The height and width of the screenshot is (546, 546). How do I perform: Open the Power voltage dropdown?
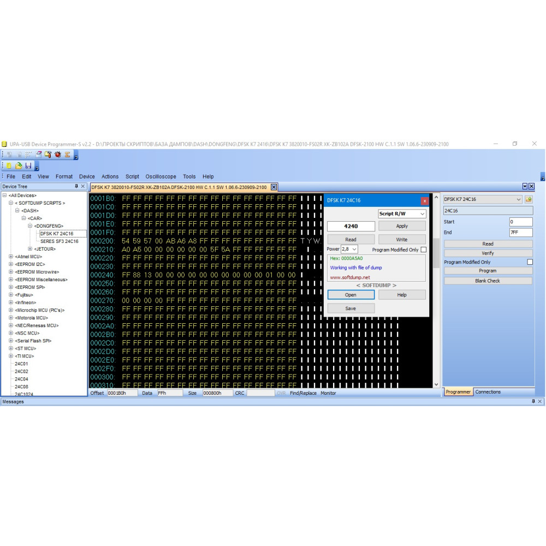tap(349, 249)
